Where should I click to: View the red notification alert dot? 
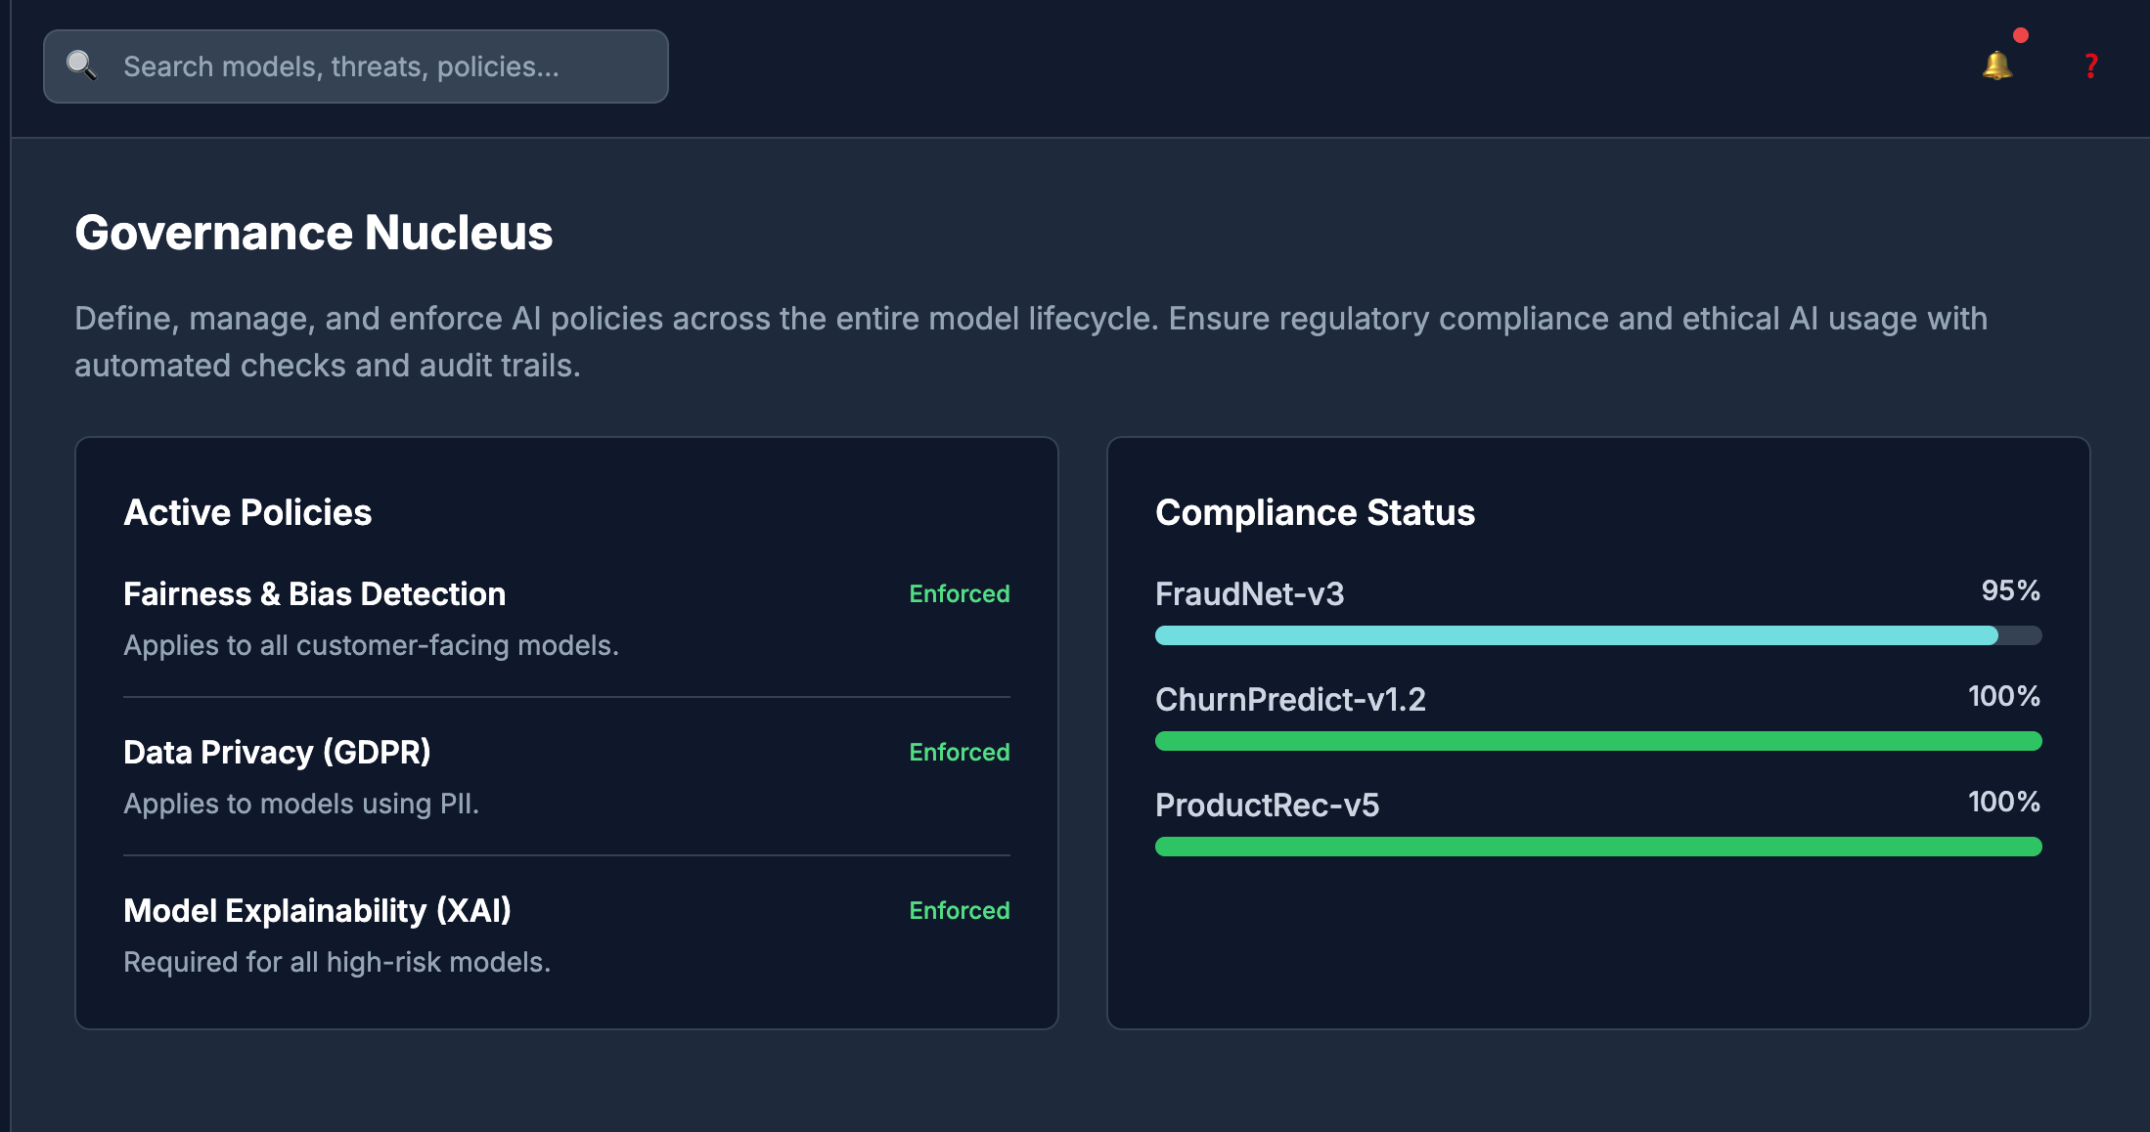(x=2019, y=34)
